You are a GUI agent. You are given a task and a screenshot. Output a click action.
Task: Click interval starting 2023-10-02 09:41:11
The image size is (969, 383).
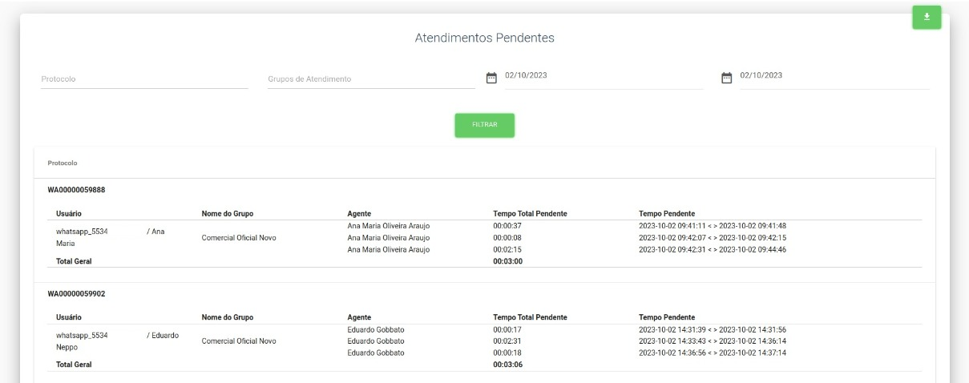[x=713, y=226]
